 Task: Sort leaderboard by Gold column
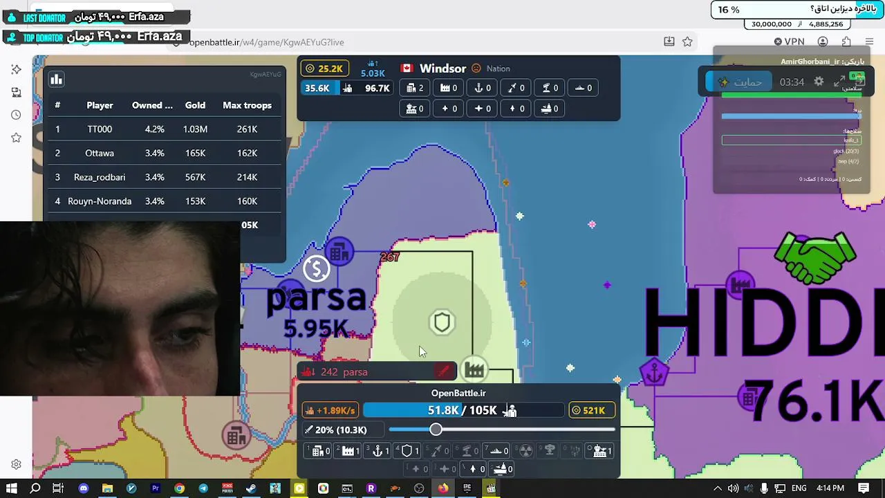195,105
